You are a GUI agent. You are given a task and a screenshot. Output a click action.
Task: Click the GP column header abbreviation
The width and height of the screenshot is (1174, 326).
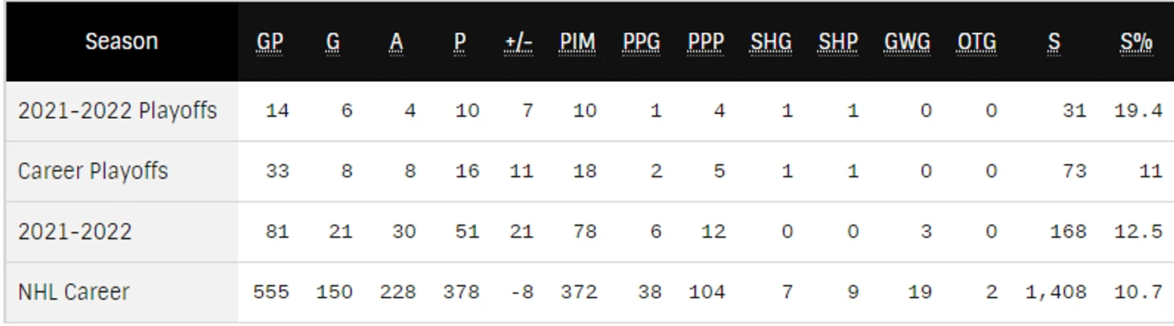[270, 42]
